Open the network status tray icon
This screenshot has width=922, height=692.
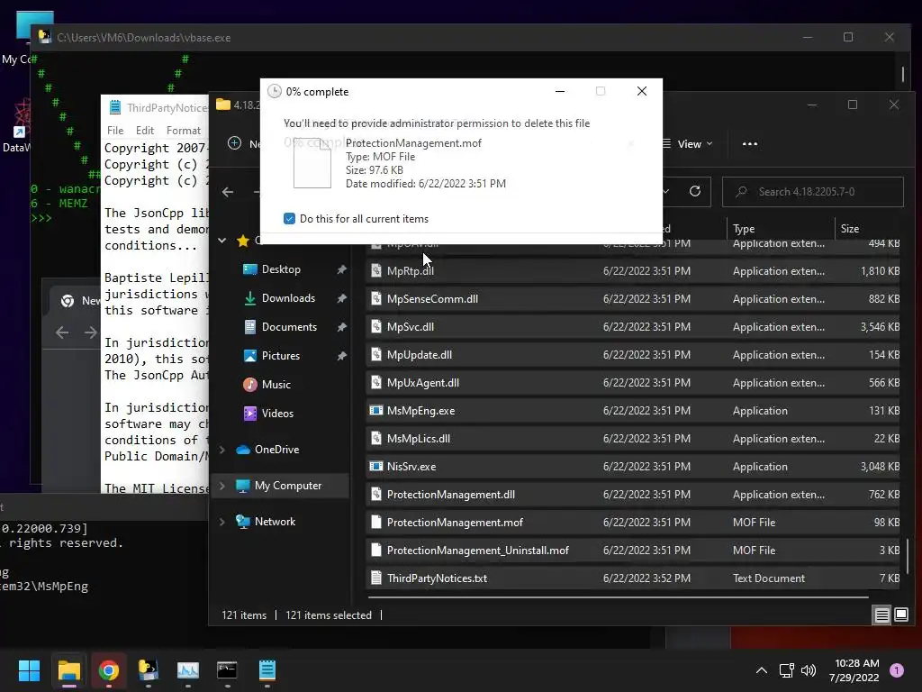[x=786, y=670]
